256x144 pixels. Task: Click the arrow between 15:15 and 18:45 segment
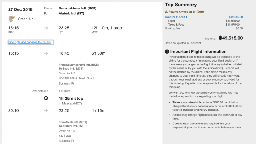coord(46,53)
